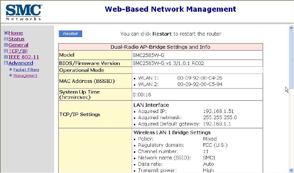Viewport: 294px width, 173px height.
Task: Select acquired IP 192.168.1.51
Action: pos(218,111)
